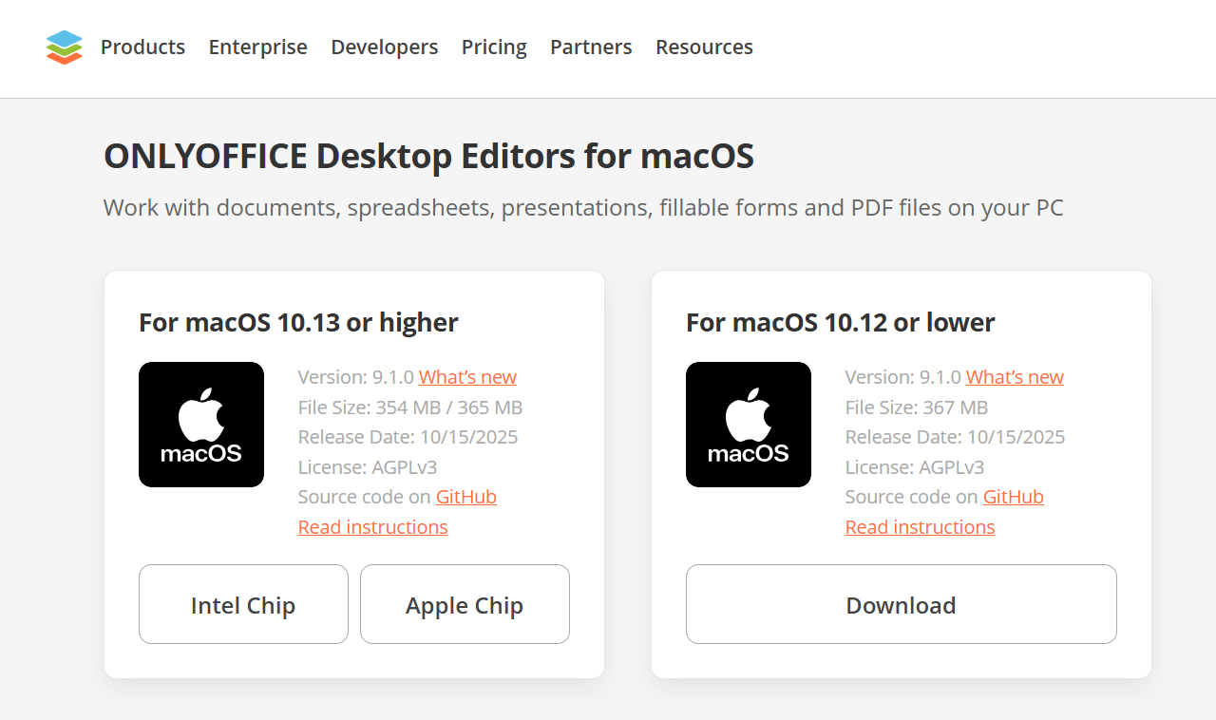Click the ONLYOFFICE logo icon
Viewport: 1216px width, 720px height.
click(64, 47)
